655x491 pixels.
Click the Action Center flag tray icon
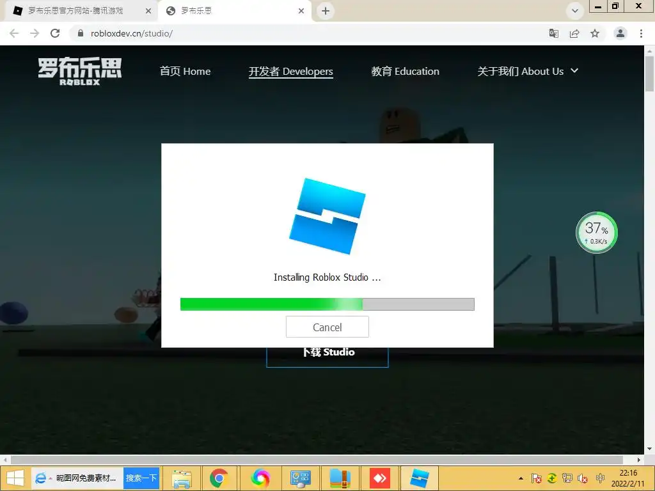point(537,478)
